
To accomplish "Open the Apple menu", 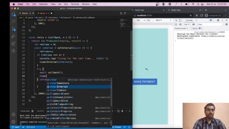I will [x=14, y=4].
